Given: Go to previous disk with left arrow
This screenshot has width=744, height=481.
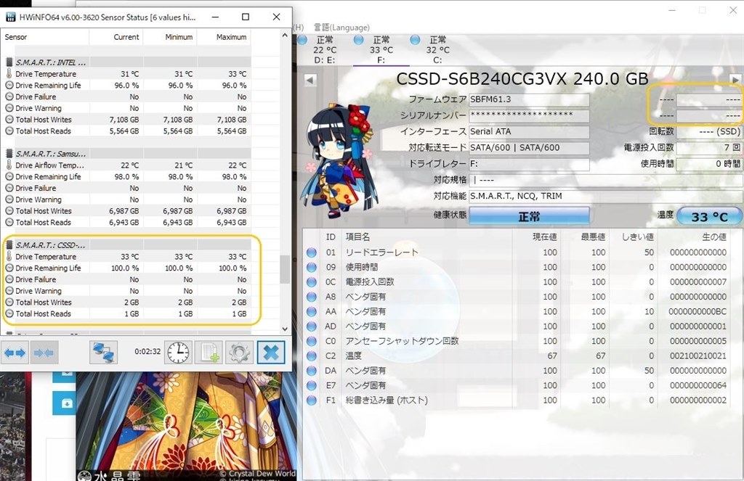Looking at the screenshot, I should [x=310, y=80].
